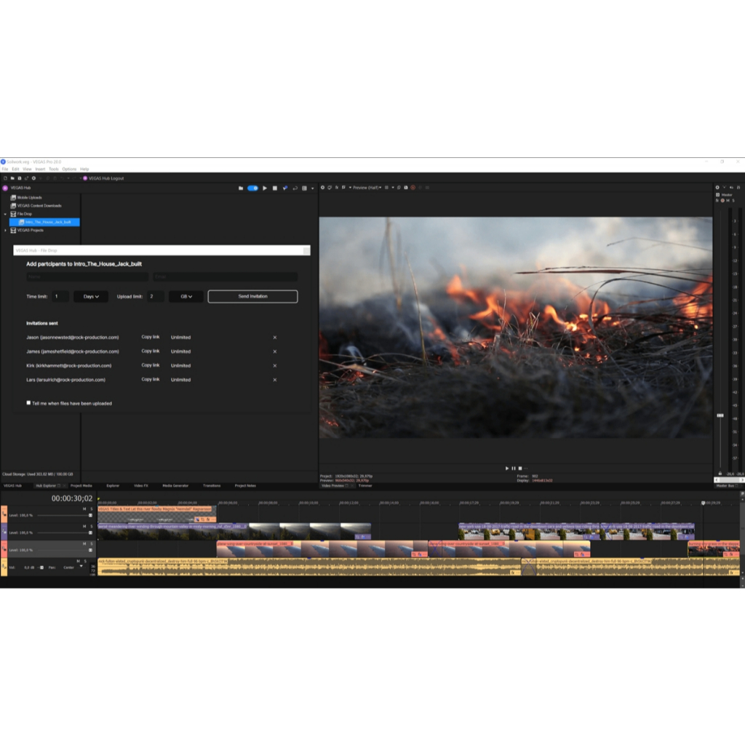Remove Kirk's invitation with X

point(274,366)
